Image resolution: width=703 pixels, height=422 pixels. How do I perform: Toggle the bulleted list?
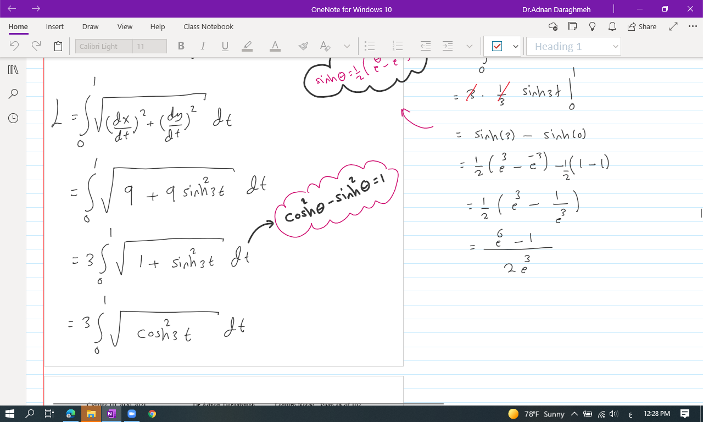[370, 46]
